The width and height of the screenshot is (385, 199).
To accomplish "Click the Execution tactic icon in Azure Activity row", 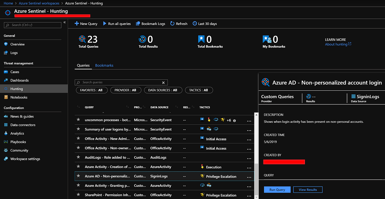I will pos(202,167).
